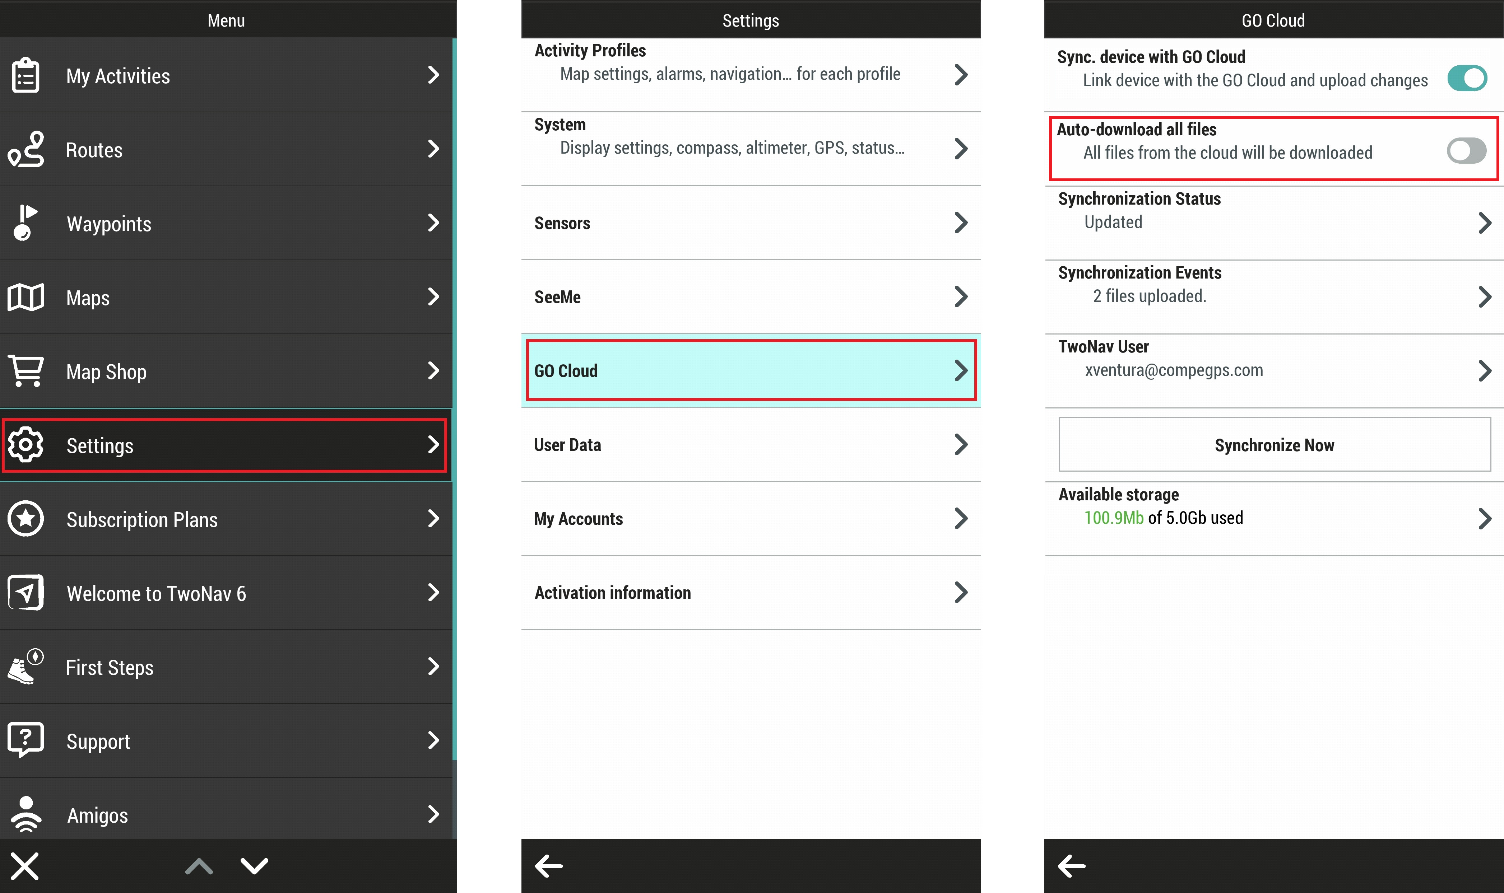1504x893 pixels.
Task: Click the Sensors label text
Action: (x=562, y=223)
